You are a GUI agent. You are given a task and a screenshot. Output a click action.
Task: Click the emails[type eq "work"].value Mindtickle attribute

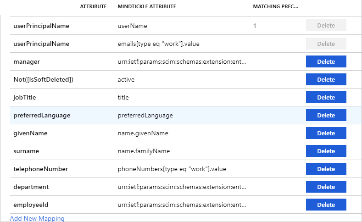pyautogui.click(x=158, y=44)
